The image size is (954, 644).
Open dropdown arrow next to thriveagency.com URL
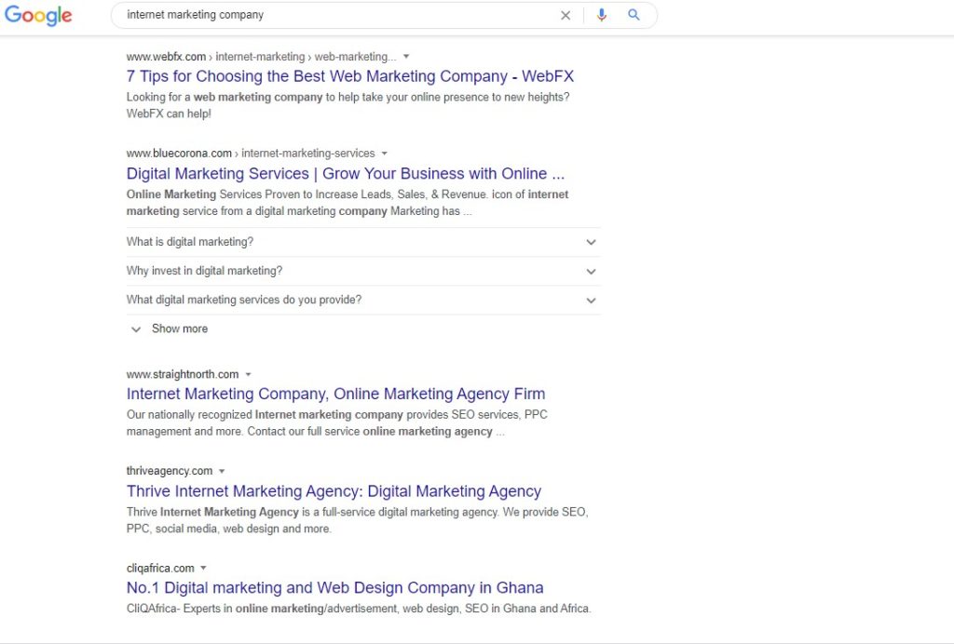coord(222,471)
